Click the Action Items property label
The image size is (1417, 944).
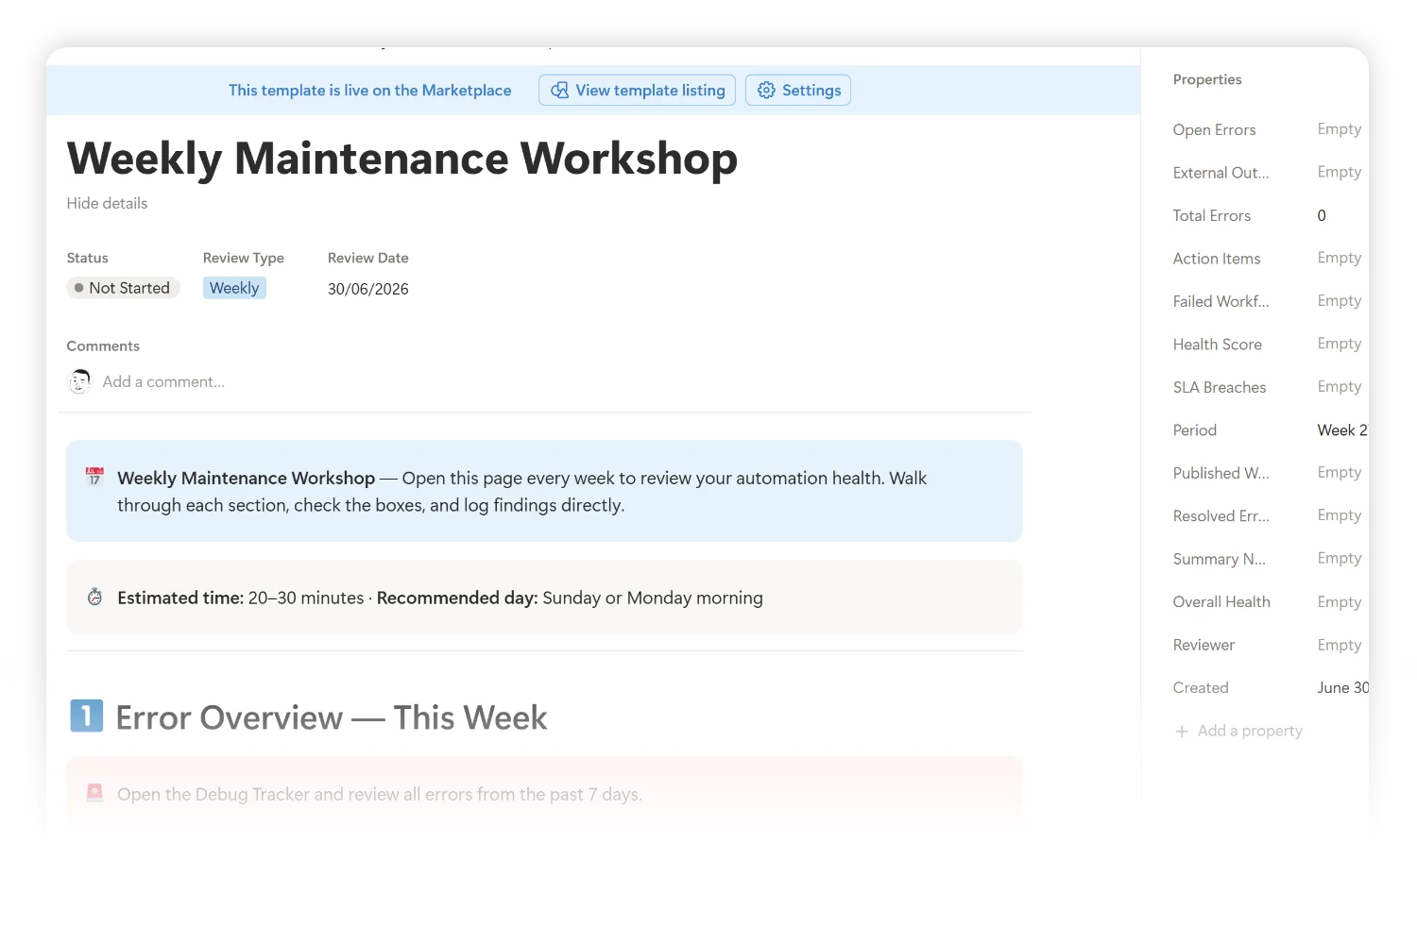click(x=1217, y=259)
